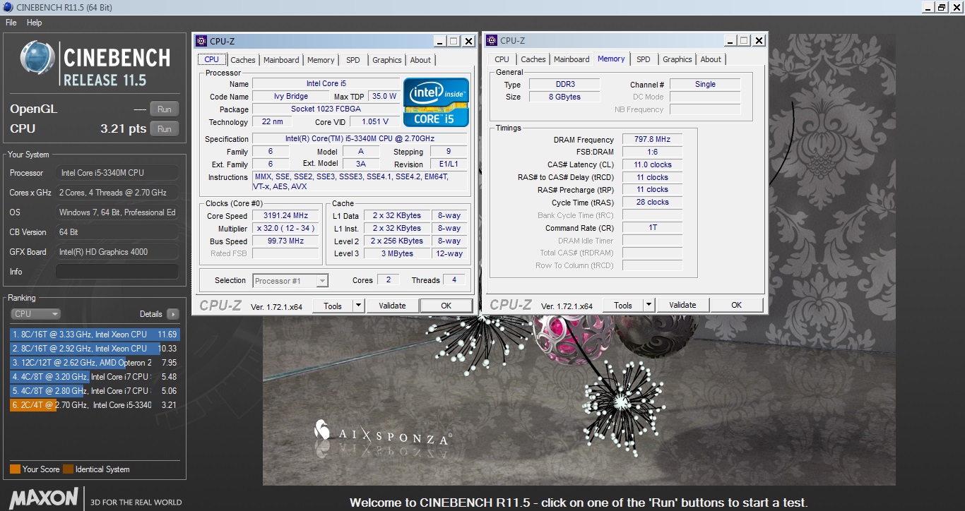The image size is (965, 511).
Task: Switch to Graphics tab in right CPU-Z
Action: (x=677, y=59)
